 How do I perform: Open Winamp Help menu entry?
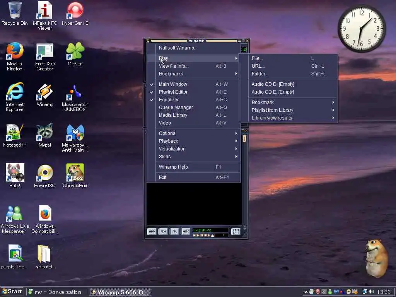(193, 167)
